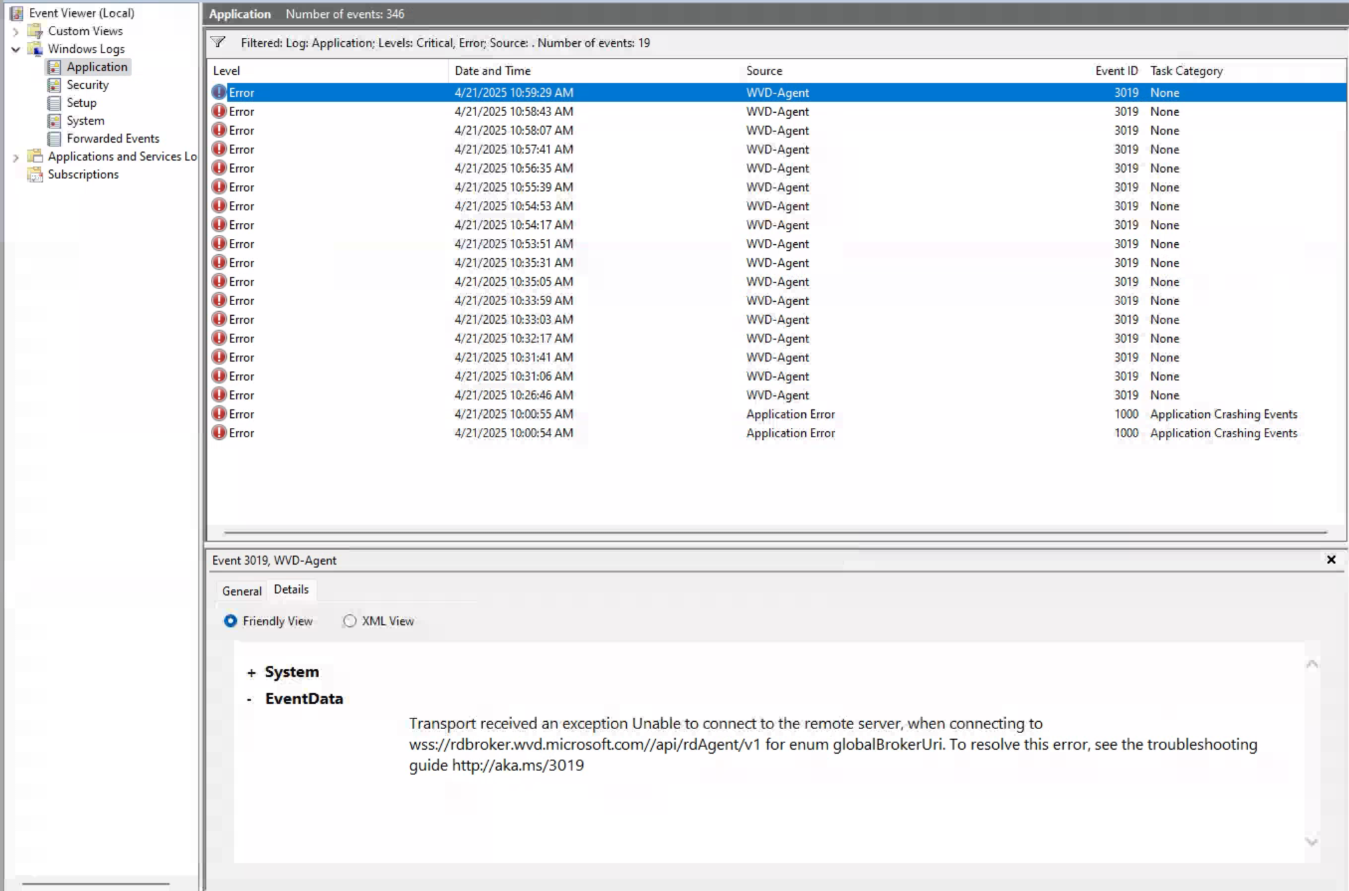Click error icon of 10:00:55 AM event
1349x891 pixels.
pyautogui.click(x=219, y=414)
